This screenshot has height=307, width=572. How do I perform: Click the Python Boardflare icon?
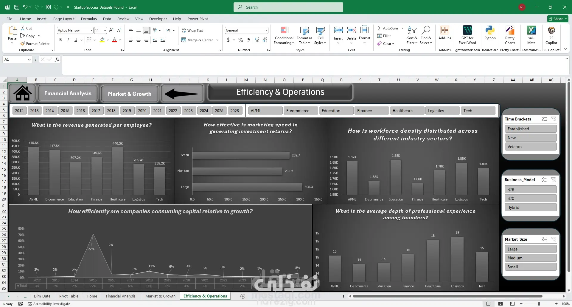[x=490, y=30]
